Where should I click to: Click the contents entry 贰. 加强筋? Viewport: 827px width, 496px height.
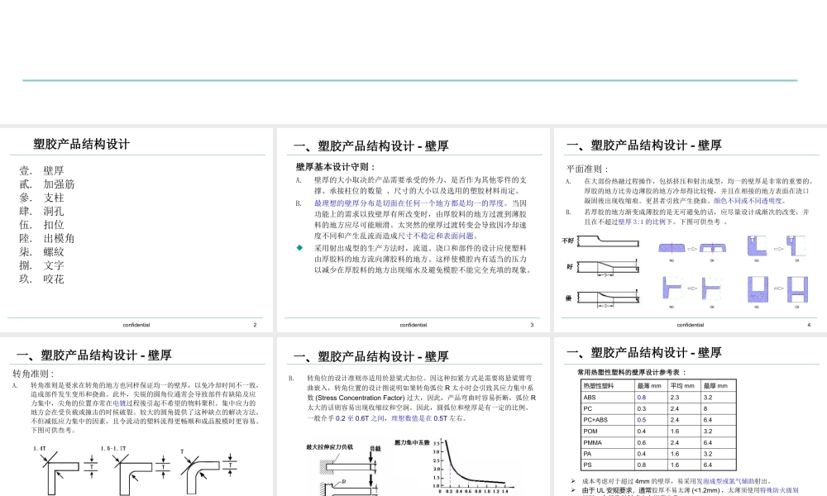(47, 184)
